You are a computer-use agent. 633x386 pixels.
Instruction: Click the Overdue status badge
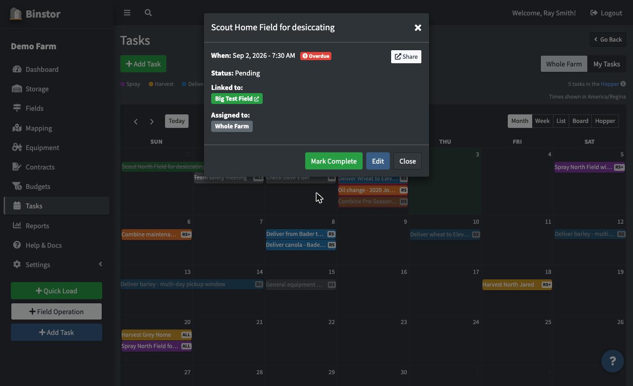[316, 56]
